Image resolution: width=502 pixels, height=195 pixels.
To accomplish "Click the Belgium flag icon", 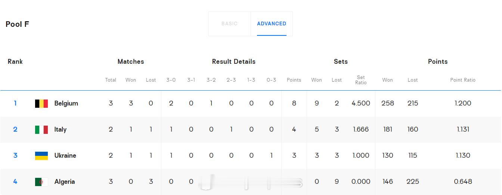I will [x=41, y=103].
